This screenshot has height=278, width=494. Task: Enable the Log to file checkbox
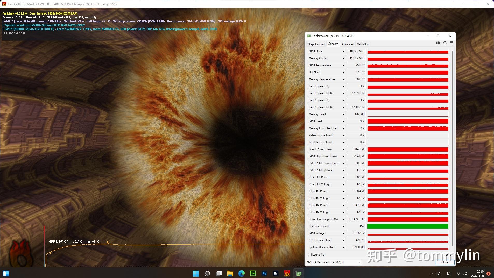(x=310, y=255)
